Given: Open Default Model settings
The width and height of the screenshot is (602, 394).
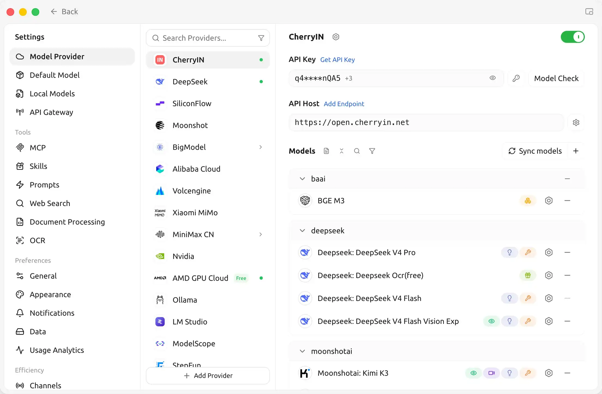Looking at the screenshot, I should click(72, 75).
